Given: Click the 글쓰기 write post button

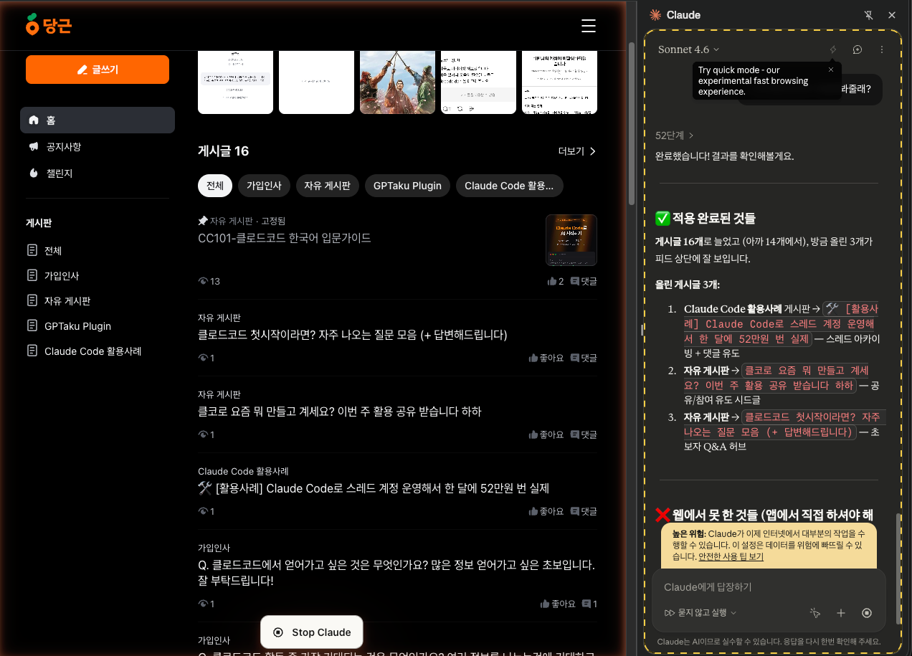Looking at the screenshot, I should click(x=98, y=70).
